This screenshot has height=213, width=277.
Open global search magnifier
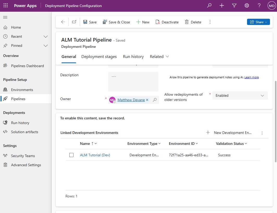pos(209,5)
